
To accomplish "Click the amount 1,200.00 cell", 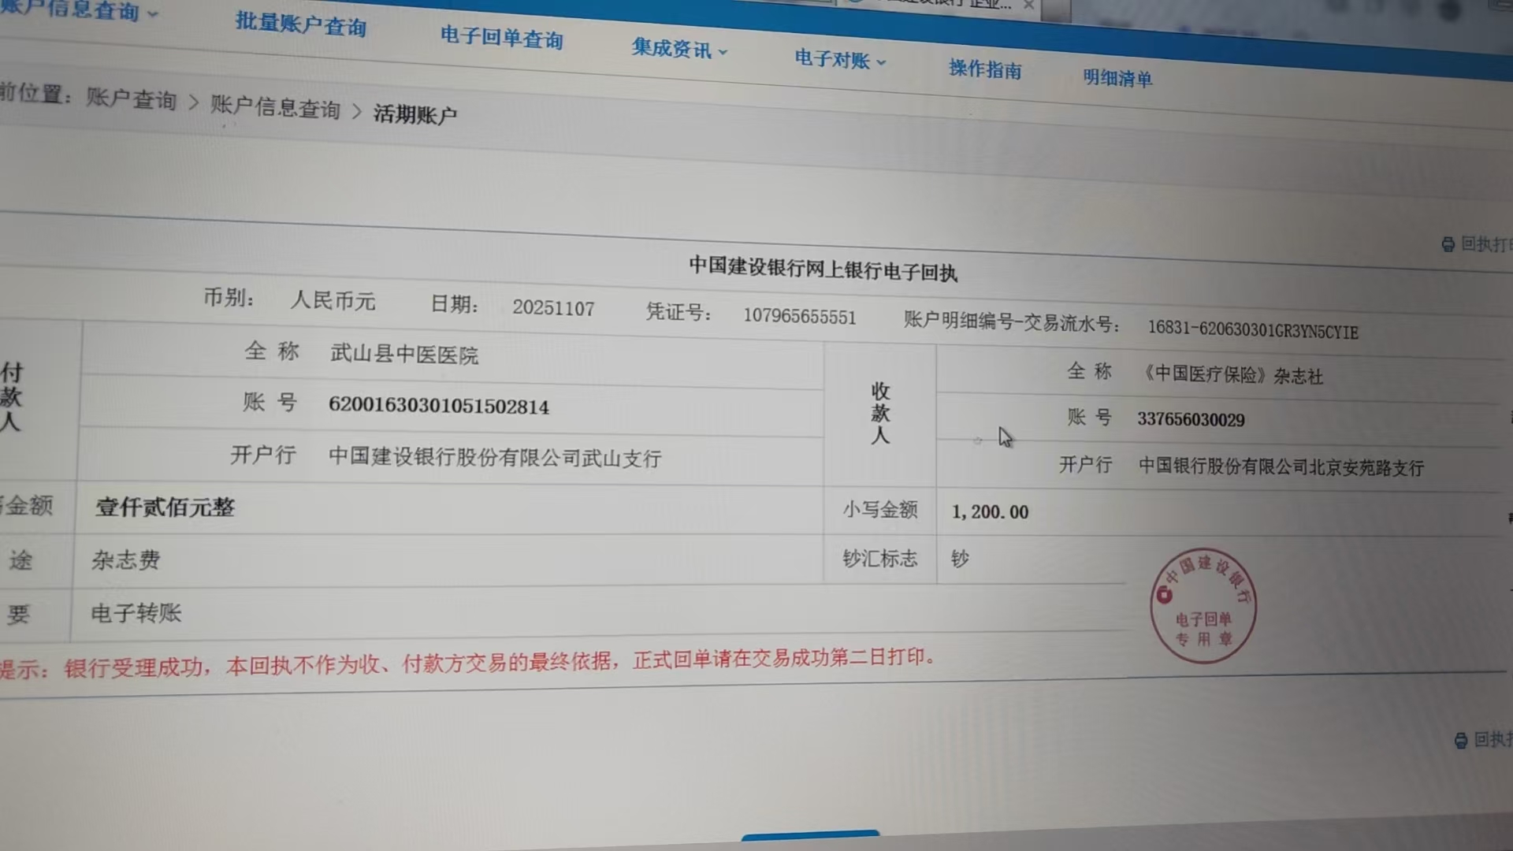I will 990,512.
